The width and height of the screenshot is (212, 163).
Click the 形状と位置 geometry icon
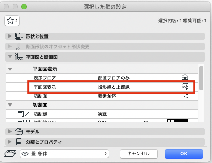(19, 36)
